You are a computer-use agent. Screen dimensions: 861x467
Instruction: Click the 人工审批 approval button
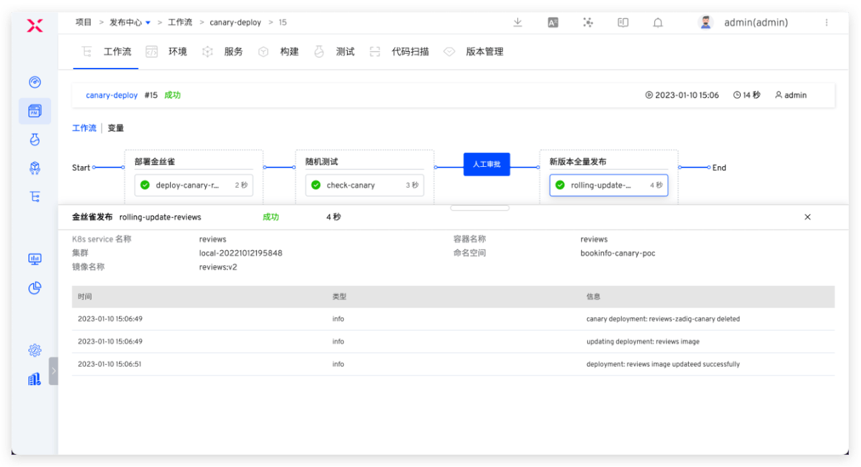pos(486,164)
